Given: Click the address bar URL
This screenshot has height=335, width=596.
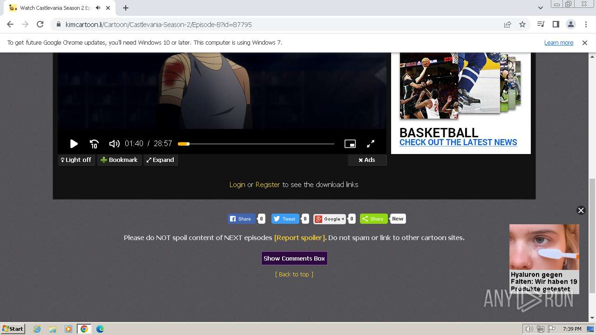Looking at the screenshot, I should point(158,24).
